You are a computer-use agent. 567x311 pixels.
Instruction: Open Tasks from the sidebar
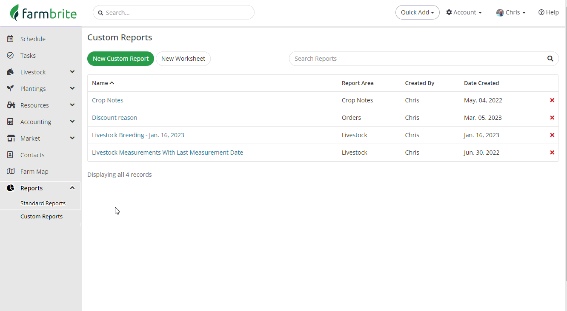pyautogui.click(x=28, y=56)
